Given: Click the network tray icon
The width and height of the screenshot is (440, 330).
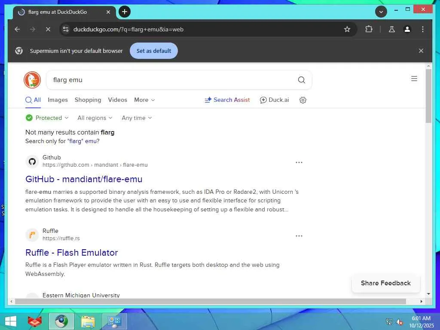Looking at the screenshot, I should [x=389, y=322].
